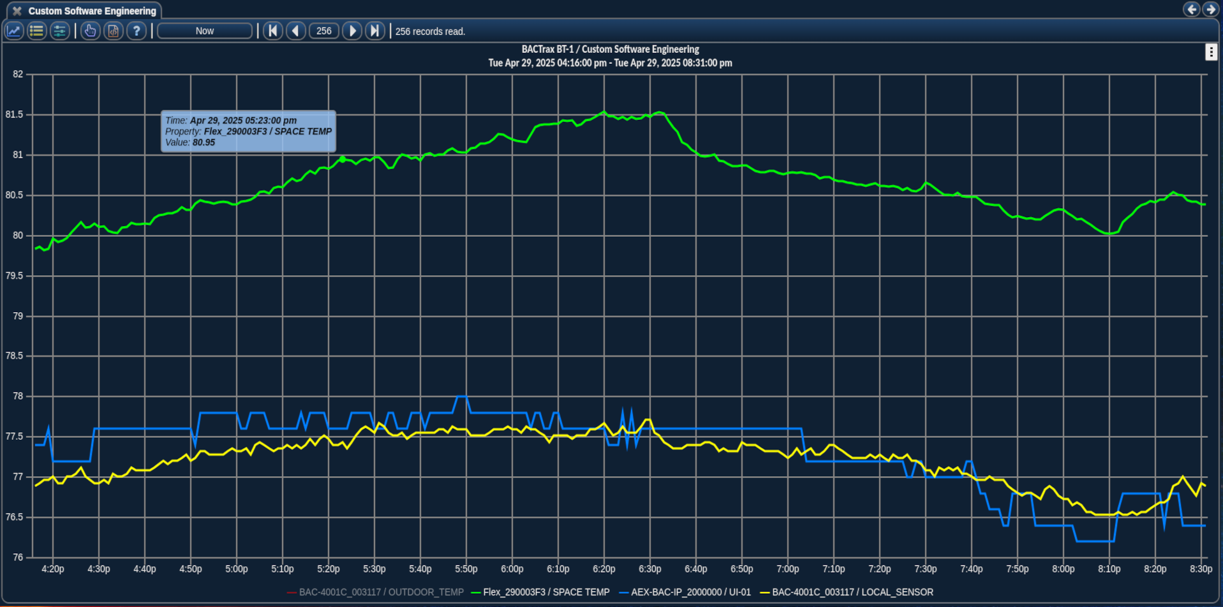Advance to the next records page
The image size is (1223, 607).
pos(352,31)
